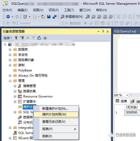Screen dimensions: 140x141
Task: Click the disconnect plug icon in Object Explorer
Action: click(x=22, y=38)
